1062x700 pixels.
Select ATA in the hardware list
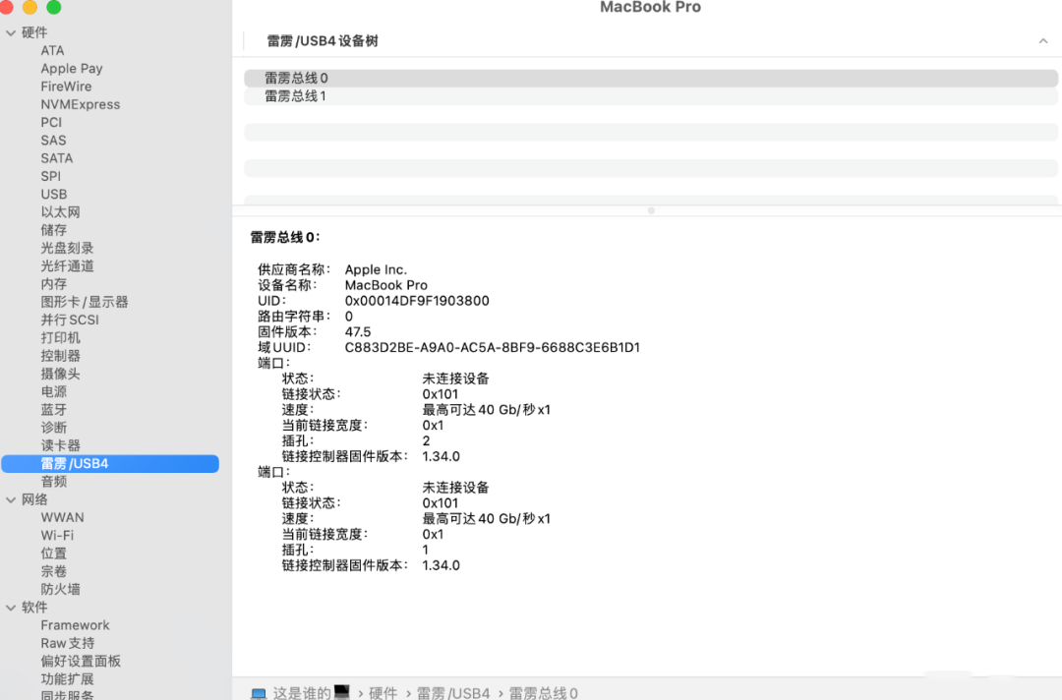(52, 51)
